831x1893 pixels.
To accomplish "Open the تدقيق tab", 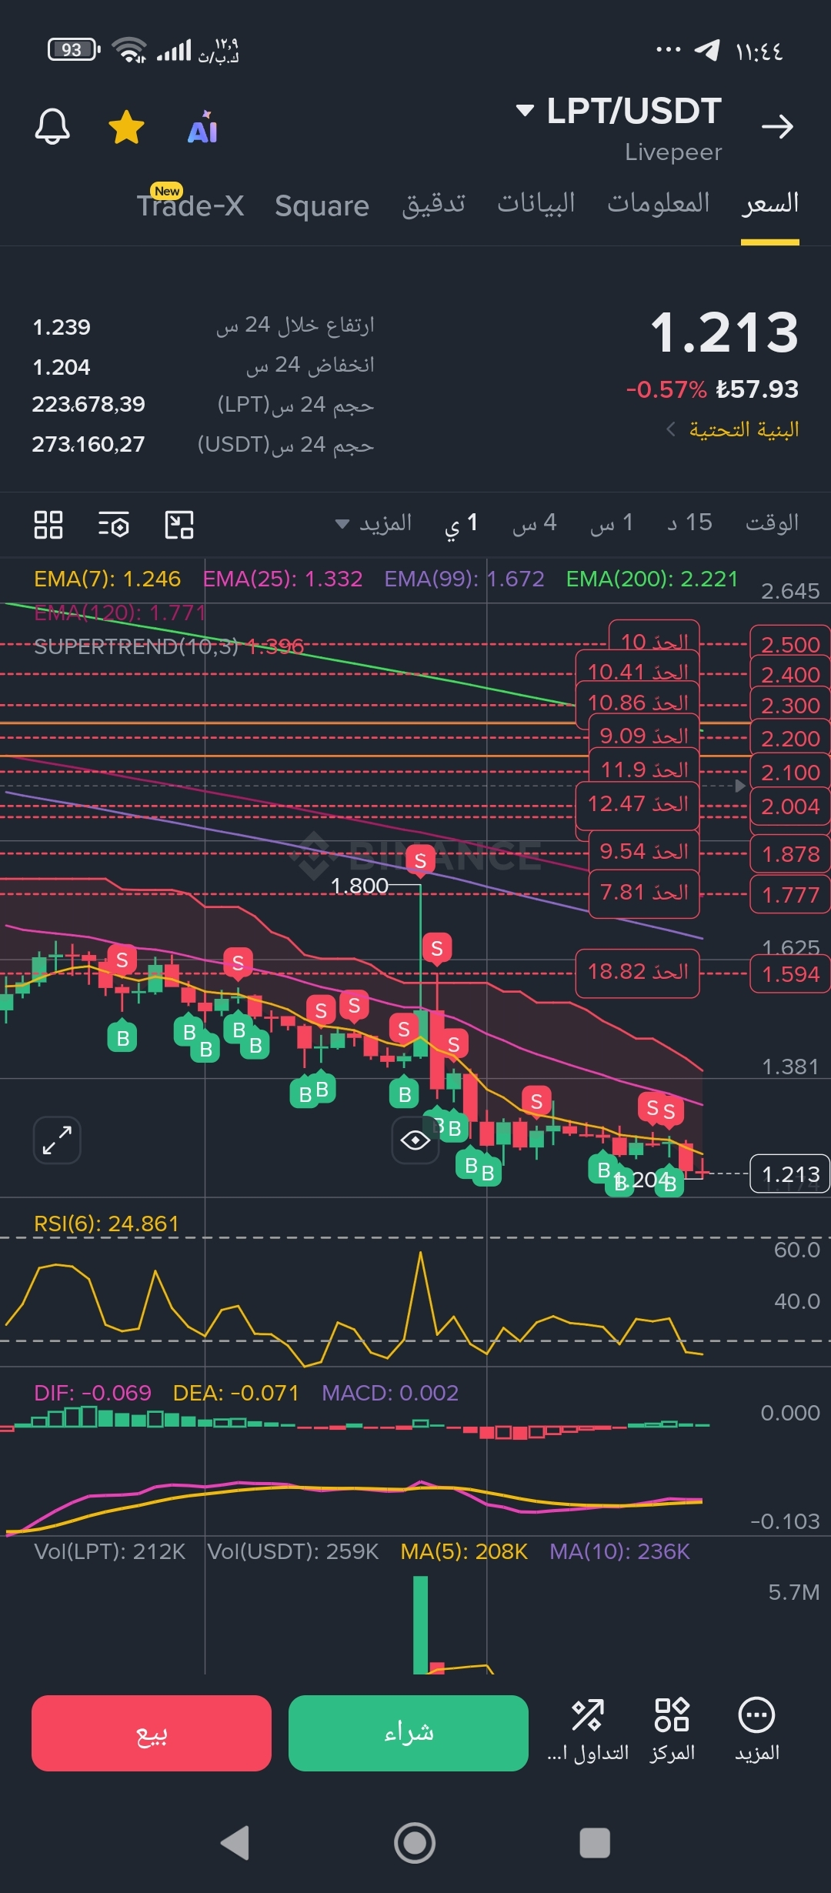I will click(x=433, y=203).
